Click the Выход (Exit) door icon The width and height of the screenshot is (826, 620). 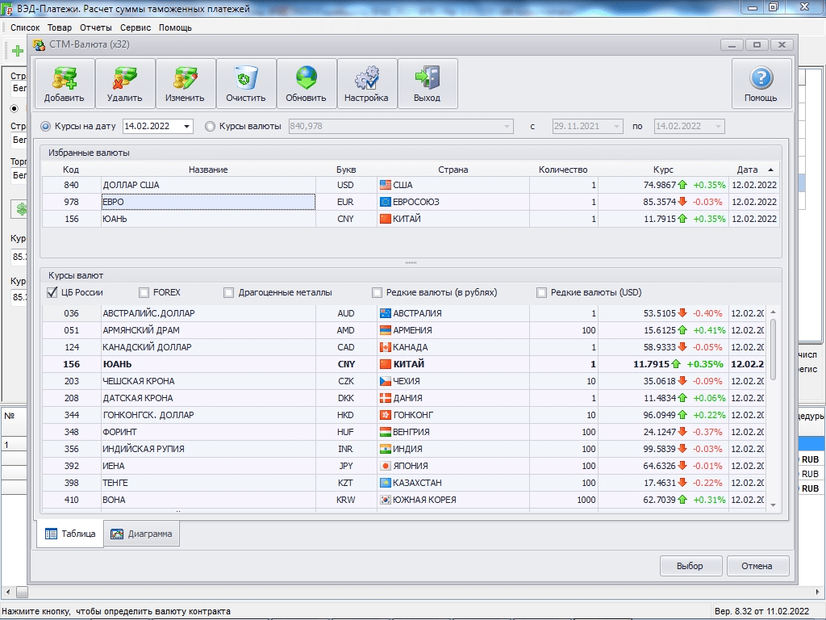pyautogui.click(x=428, y=79)
